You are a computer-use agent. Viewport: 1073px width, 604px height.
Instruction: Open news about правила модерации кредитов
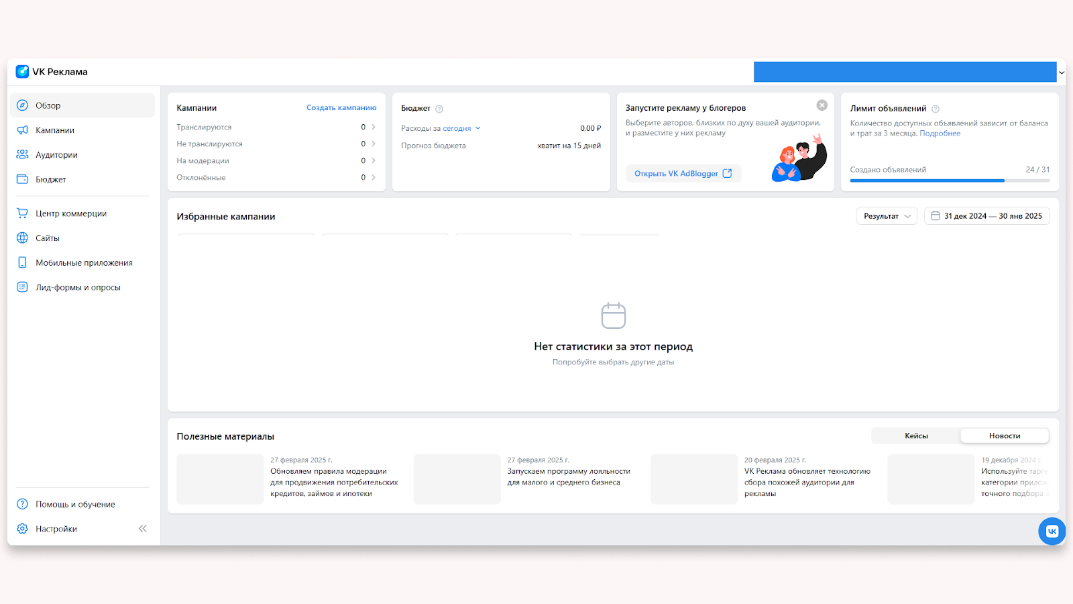pyautogui.click(x=334, y=483)
